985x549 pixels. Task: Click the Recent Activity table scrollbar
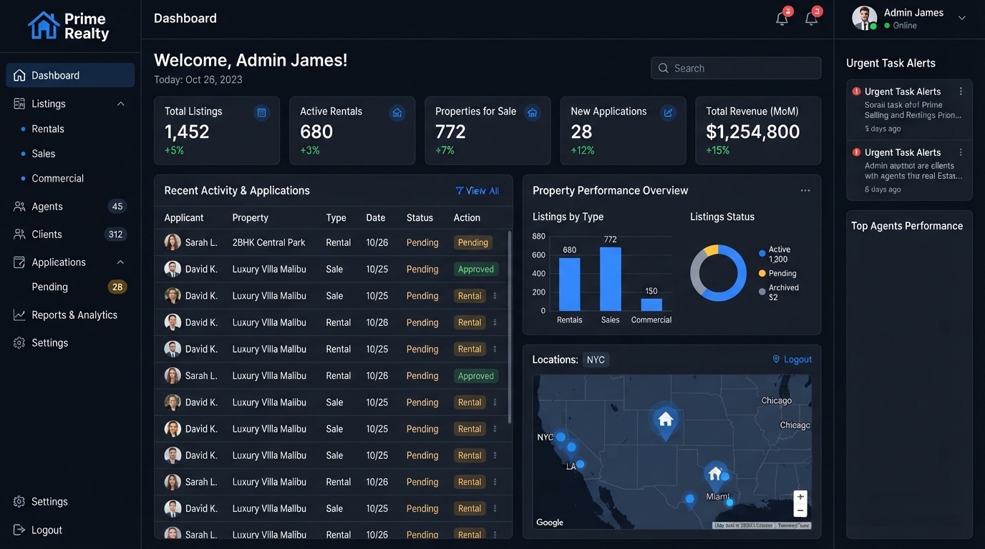pos(510,327)
